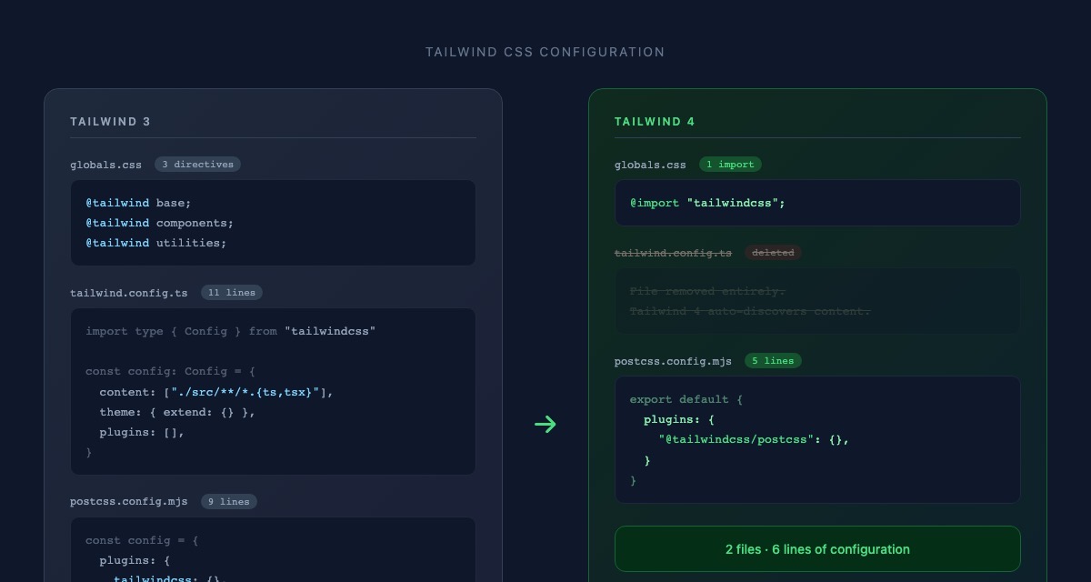Click the green "TAILWIND 4" panel heading
This screenshot has width=1091, height=582.
[655, 122]
